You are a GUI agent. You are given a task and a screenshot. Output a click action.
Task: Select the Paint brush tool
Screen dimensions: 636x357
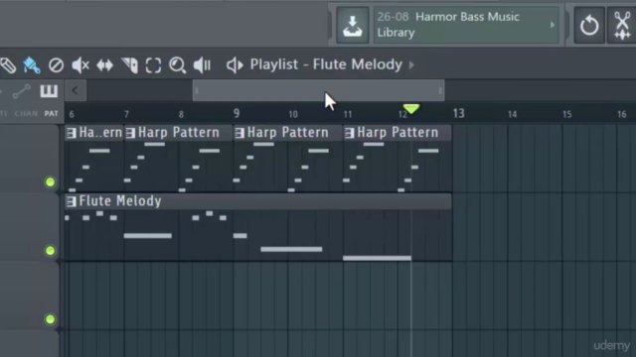31,65
